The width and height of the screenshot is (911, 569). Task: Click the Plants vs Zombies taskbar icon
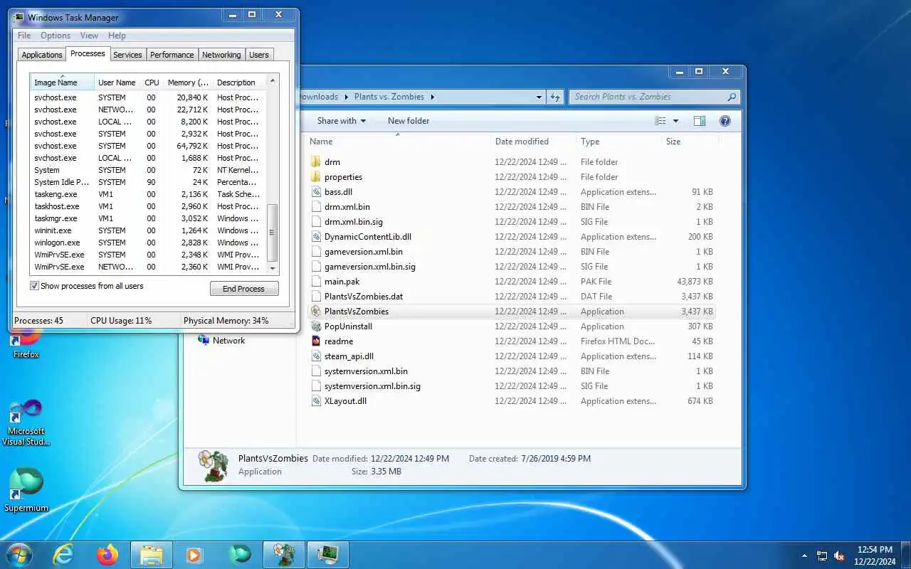coord(284,555)
